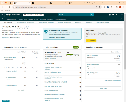Collapse the Amazon Policy section
Screen dimensions: 126x102
79,63
